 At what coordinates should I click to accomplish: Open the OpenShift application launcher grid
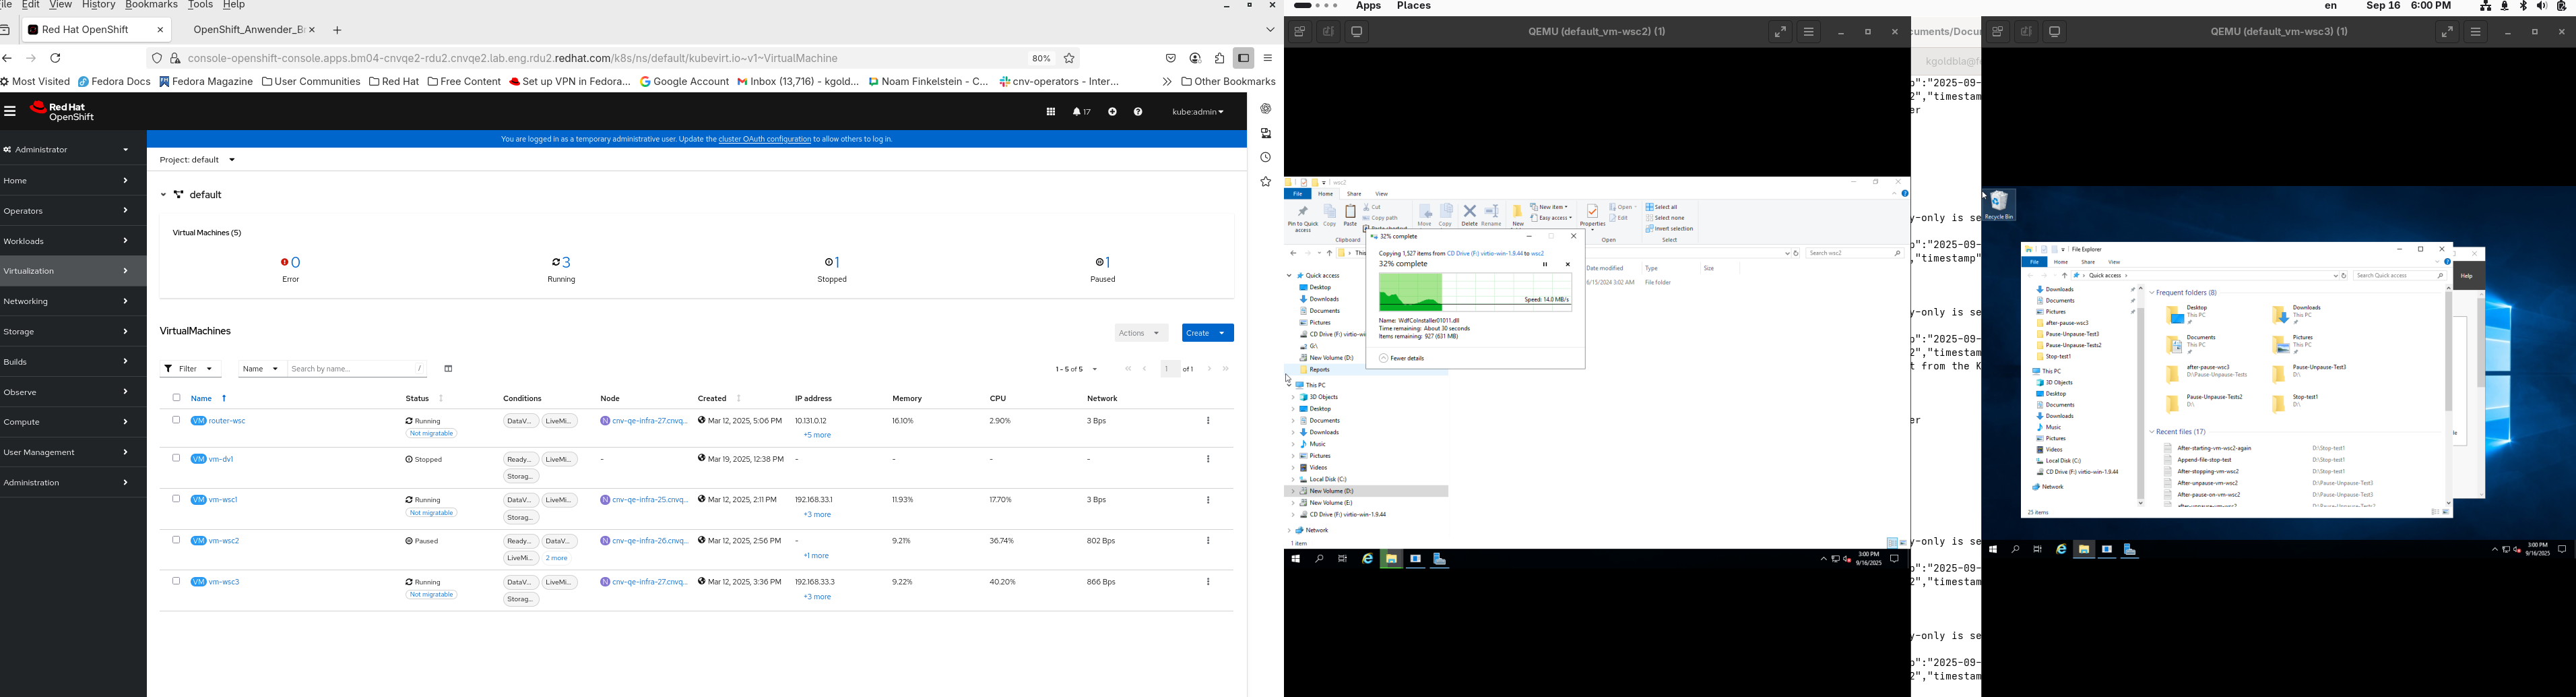click(x=1050, y=112)
